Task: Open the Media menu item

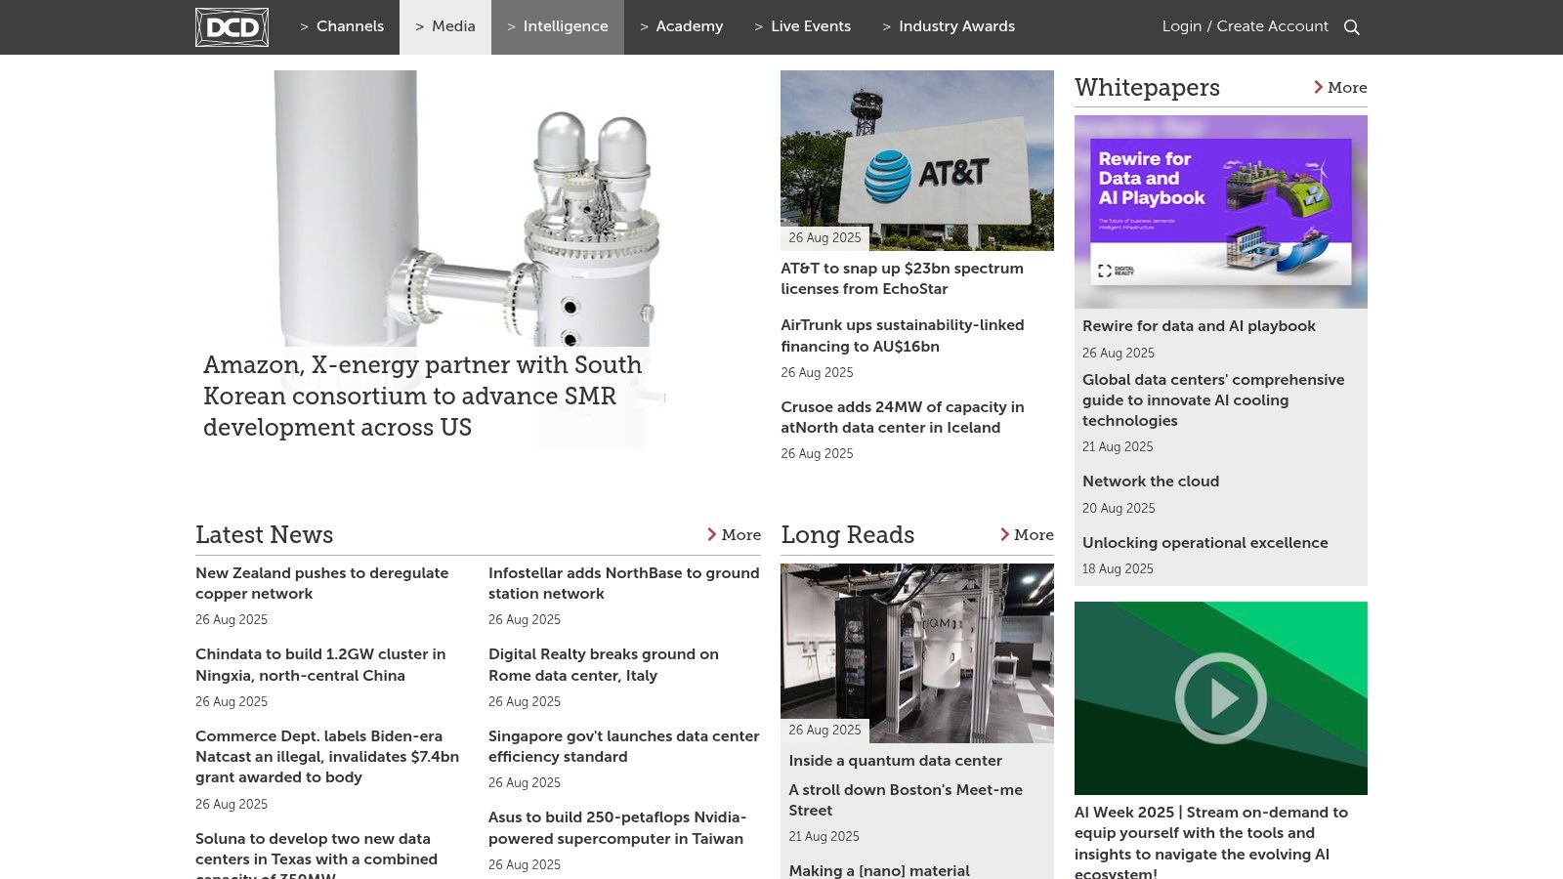Action: 445,27
